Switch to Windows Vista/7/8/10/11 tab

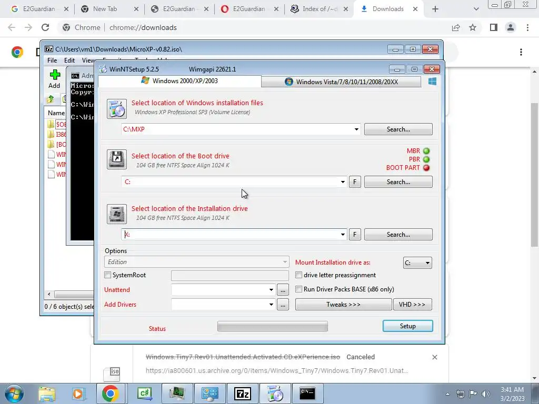tap(341, 82)
